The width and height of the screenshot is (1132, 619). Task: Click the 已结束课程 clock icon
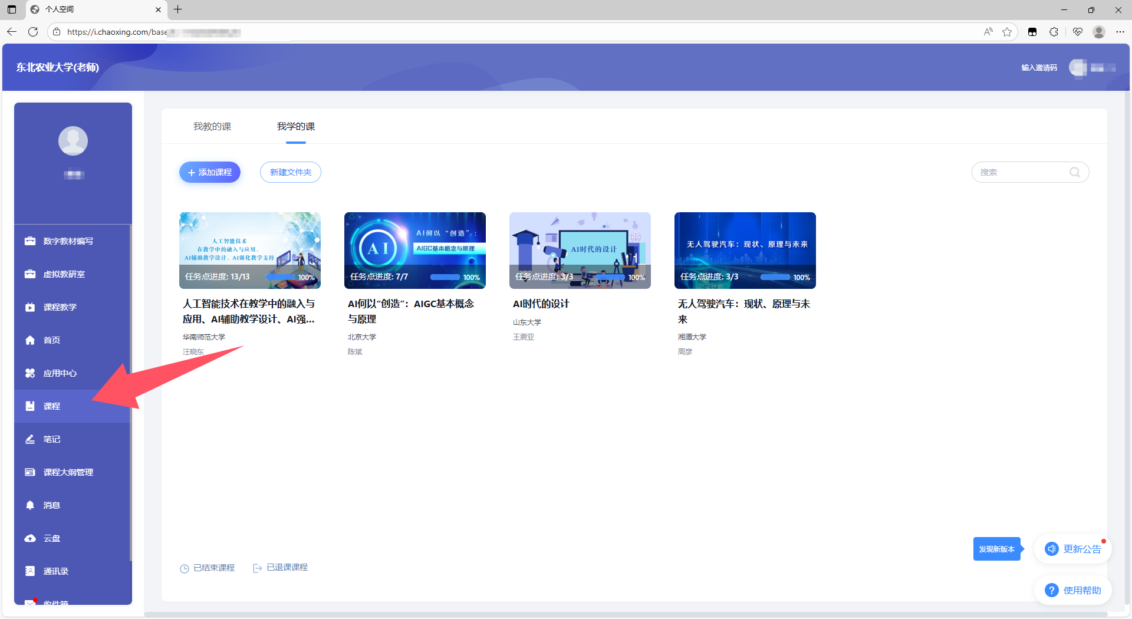coord(185,568)
